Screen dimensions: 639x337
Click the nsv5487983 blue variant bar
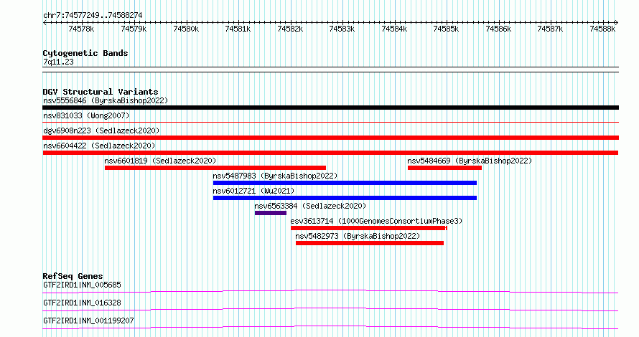click(x=345, y=183)
